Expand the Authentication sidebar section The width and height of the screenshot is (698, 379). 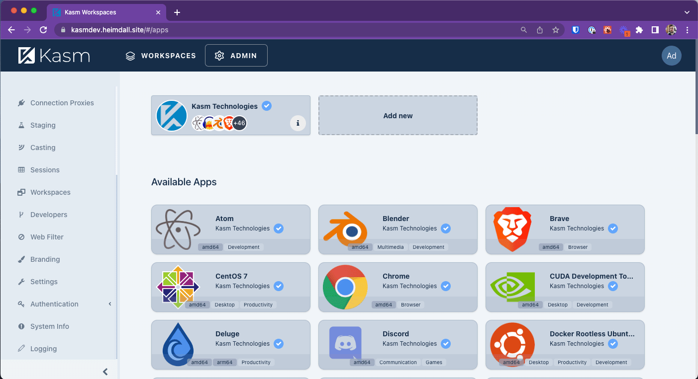point(54,303)
